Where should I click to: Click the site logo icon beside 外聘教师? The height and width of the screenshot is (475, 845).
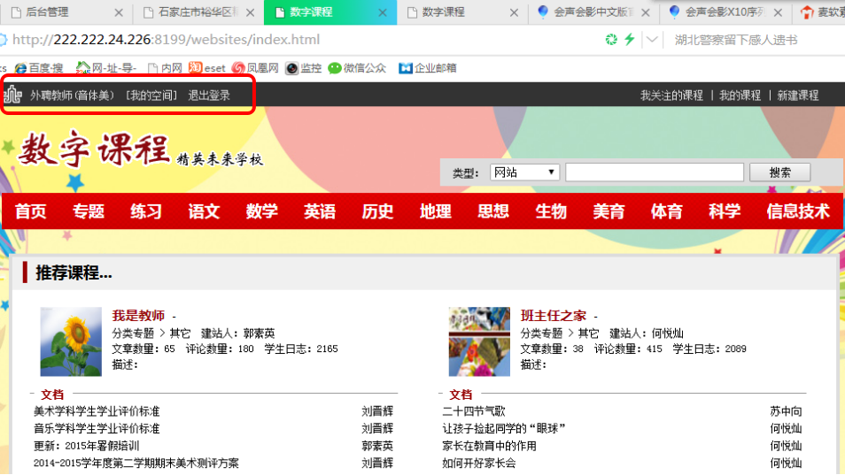coord(14,95)
